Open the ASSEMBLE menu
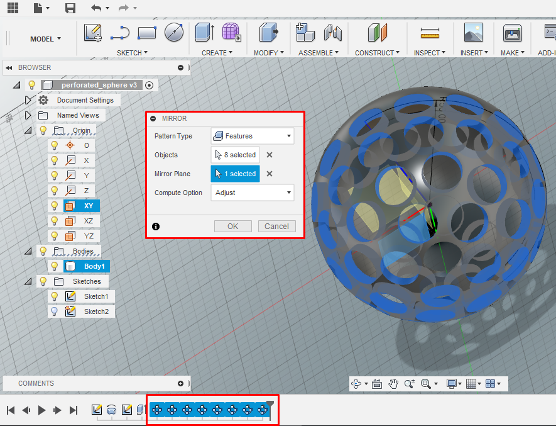 (319, 53)
